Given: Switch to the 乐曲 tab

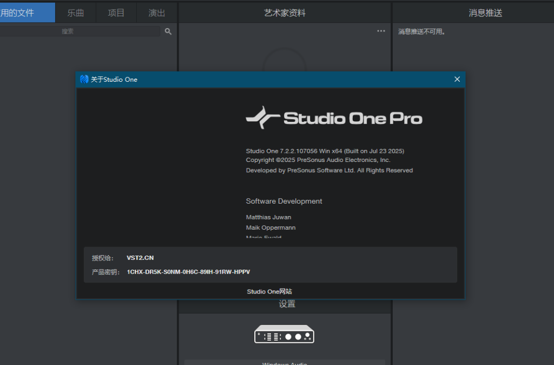Looking at the screenshot, I should pos(76,12).
